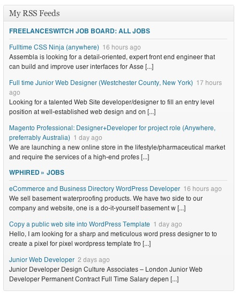Viewport: 238px width, 298px height.
Task: Open the Magento Professional Designer+Developer job
Action: click(x=112, y=133)
